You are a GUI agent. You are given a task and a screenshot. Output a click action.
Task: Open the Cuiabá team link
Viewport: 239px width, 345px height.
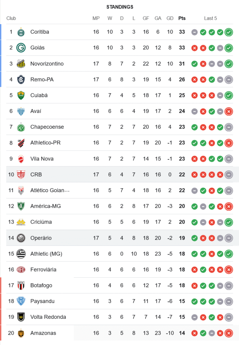40,95
